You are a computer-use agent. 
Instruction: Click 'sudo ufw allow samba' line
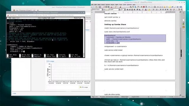[112, 95]
